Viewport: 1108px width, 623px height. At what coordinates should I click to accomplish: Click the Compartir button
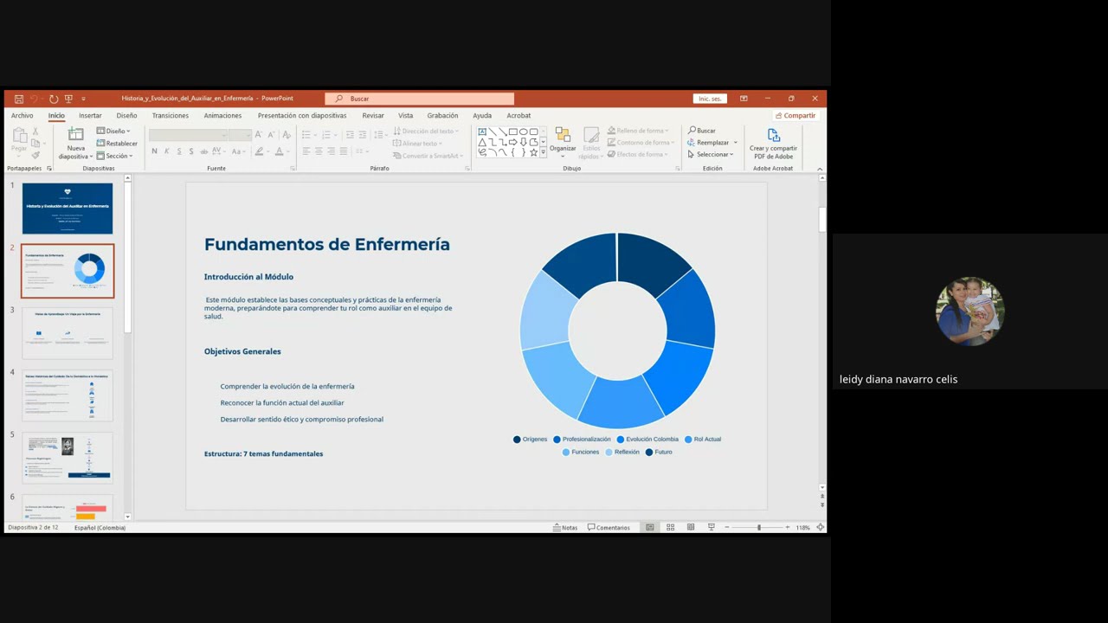(796, 115)
